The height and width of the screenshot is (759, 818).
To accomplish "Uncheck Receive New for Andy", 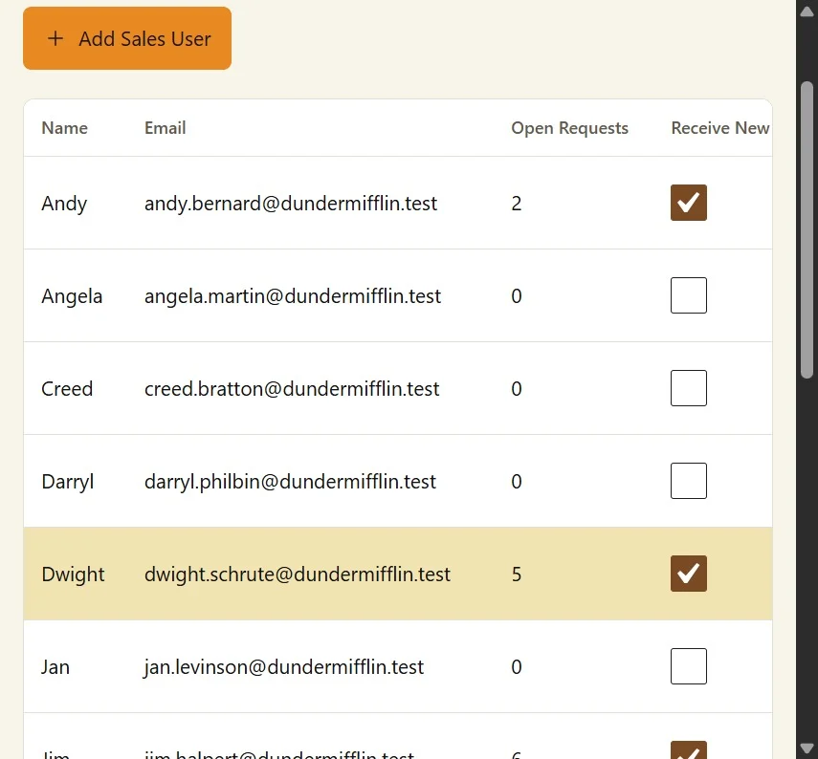I will [x=689, y=203].
